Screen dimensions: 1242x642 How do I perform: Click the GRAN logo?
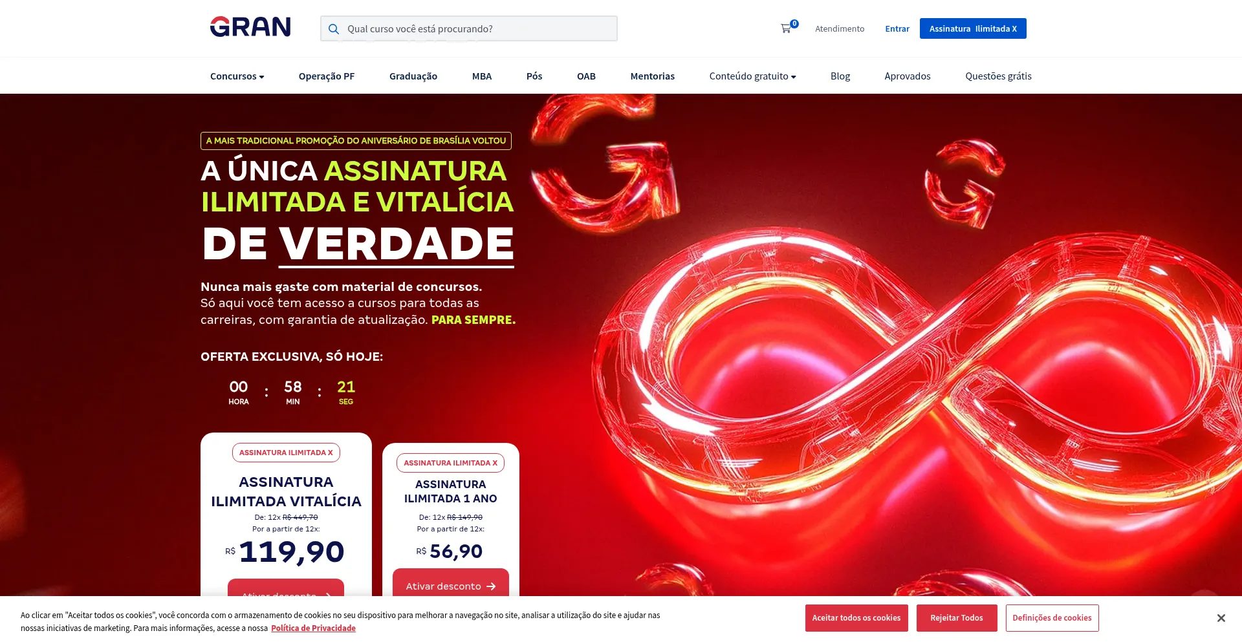point(250,27)
